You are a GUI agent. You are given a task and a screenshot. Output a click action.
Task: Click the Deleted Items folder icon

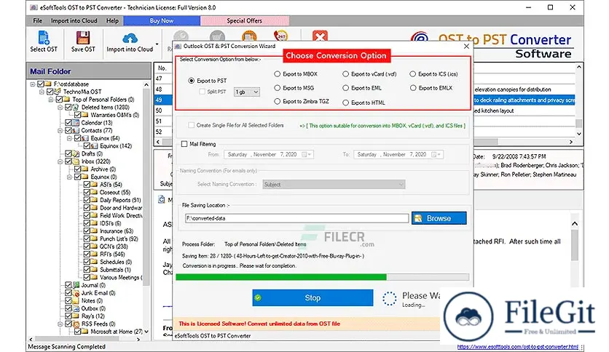click(x=76, y=108)
